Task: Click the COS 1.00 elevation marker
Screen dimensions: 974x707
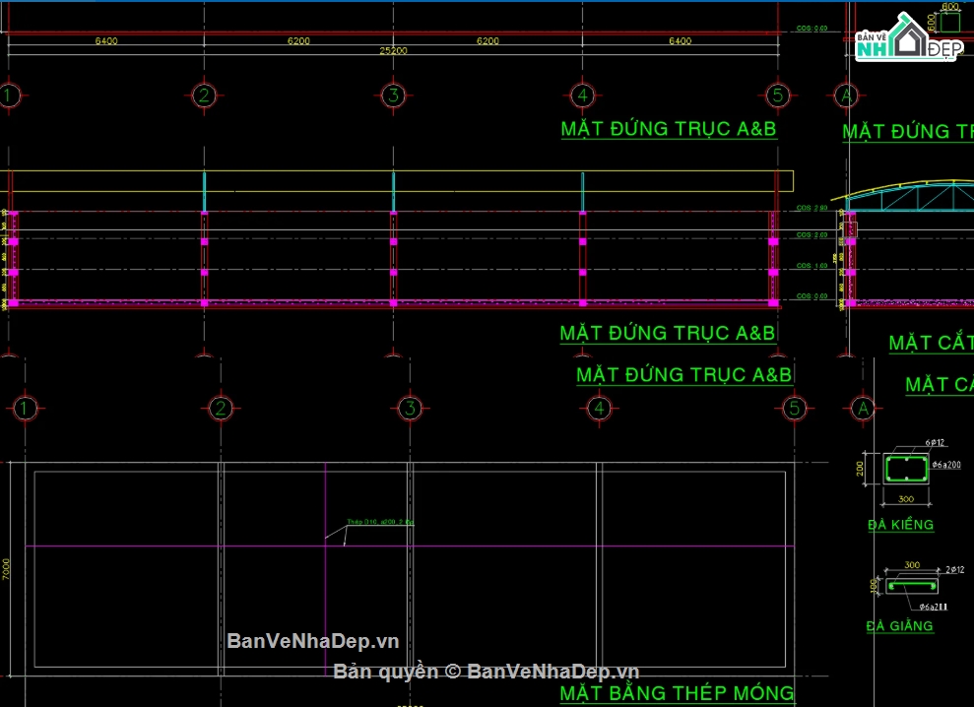Action: tap(812, 266)
